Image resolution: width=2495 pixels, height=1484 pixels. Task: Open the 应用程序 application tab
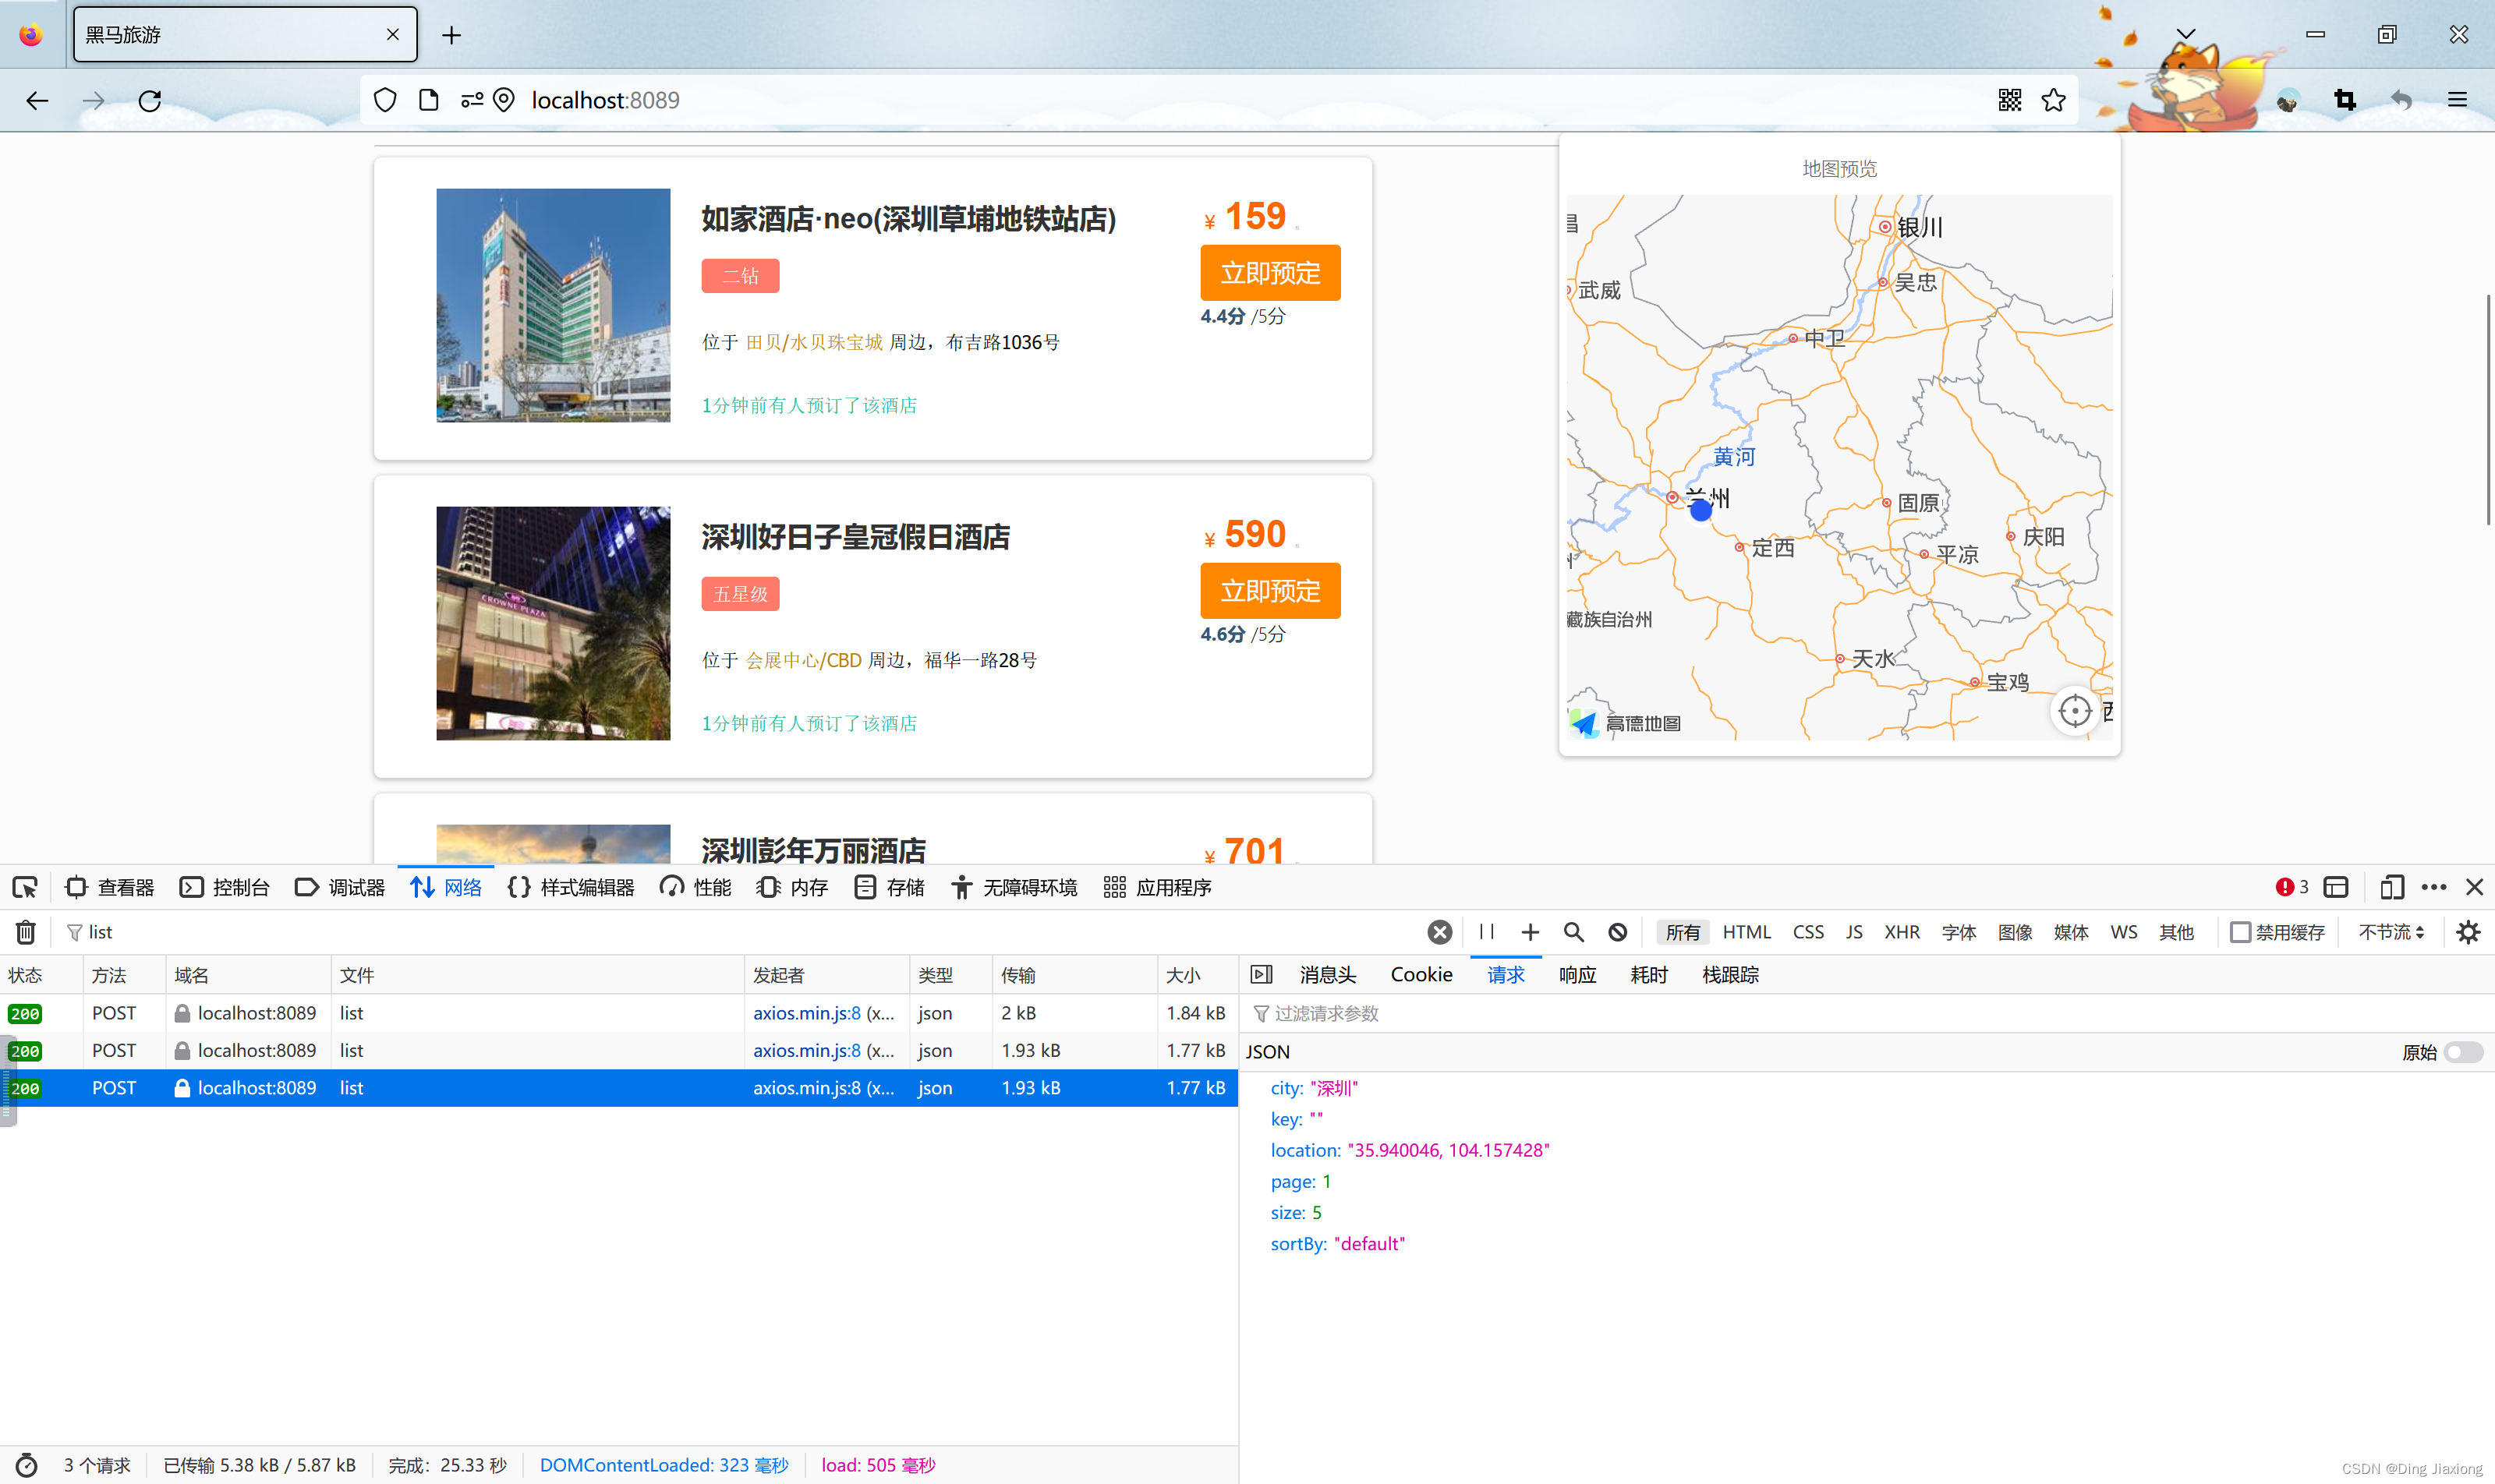(x=1158, y=887)
